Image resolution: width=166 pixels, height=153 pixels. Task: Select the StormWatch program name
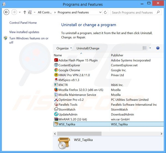67,110
